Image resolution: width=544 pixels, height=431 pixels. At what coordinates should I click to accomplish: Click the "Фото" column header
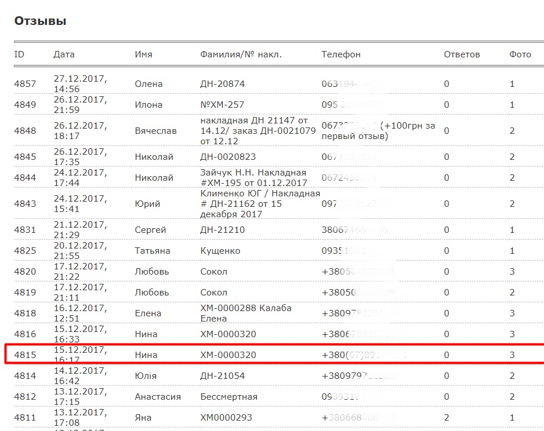pos(520,54)
